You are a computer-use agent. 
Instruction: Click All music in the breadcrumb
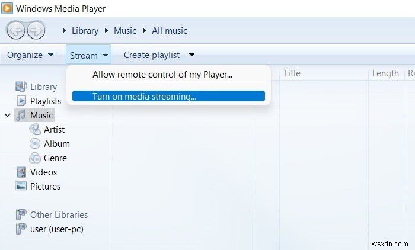(170, 31)
